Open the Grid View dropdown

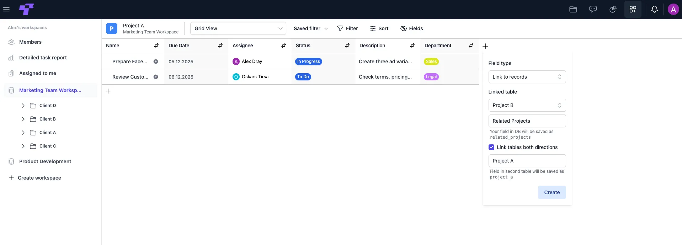[x=238, y=28]
